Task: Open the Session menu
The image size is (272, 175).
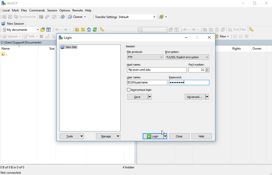Action: pyautogui.click(x=52, y=10)
